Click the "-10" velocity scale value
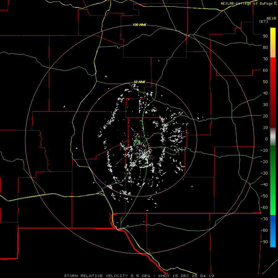Image resolution: width=278 pixels, height=278 pixels. coord(264,150)
